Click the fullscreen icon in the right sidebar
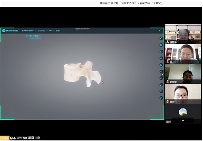This screenshot has height=141, width=203. coord(161,85)
